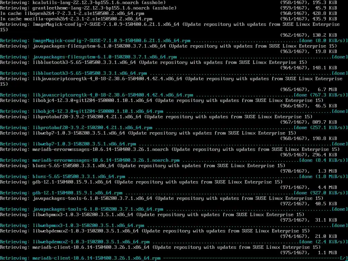The width and height of the screenshot is (348, 261).
Task: Click the 1.1 MiB size value
Action: [327, 253]
